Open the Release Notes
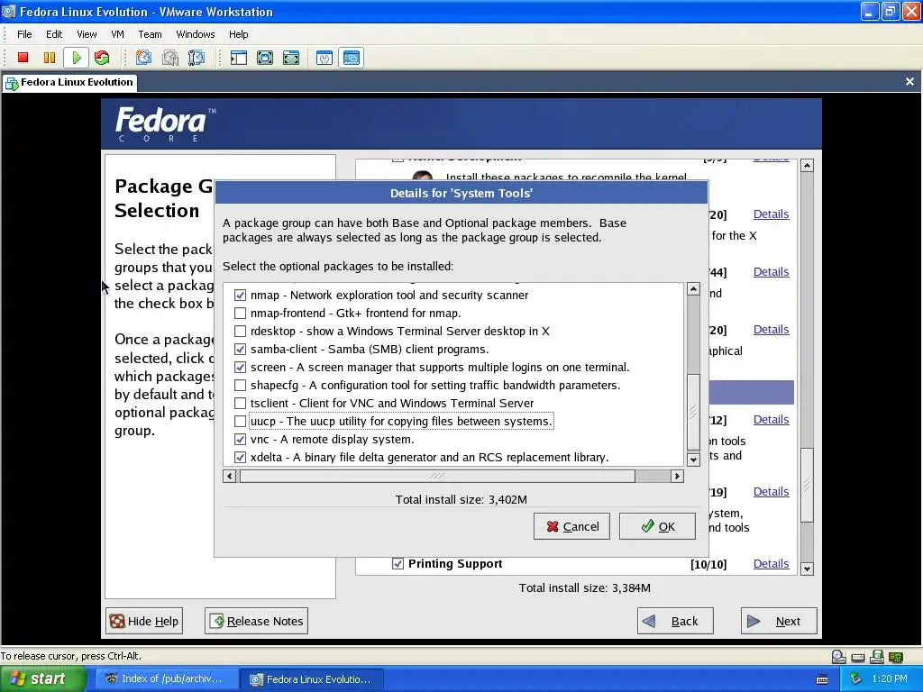The width and height of the screenshot is (923, 692). pyautogui.click(x=257, y=621)
